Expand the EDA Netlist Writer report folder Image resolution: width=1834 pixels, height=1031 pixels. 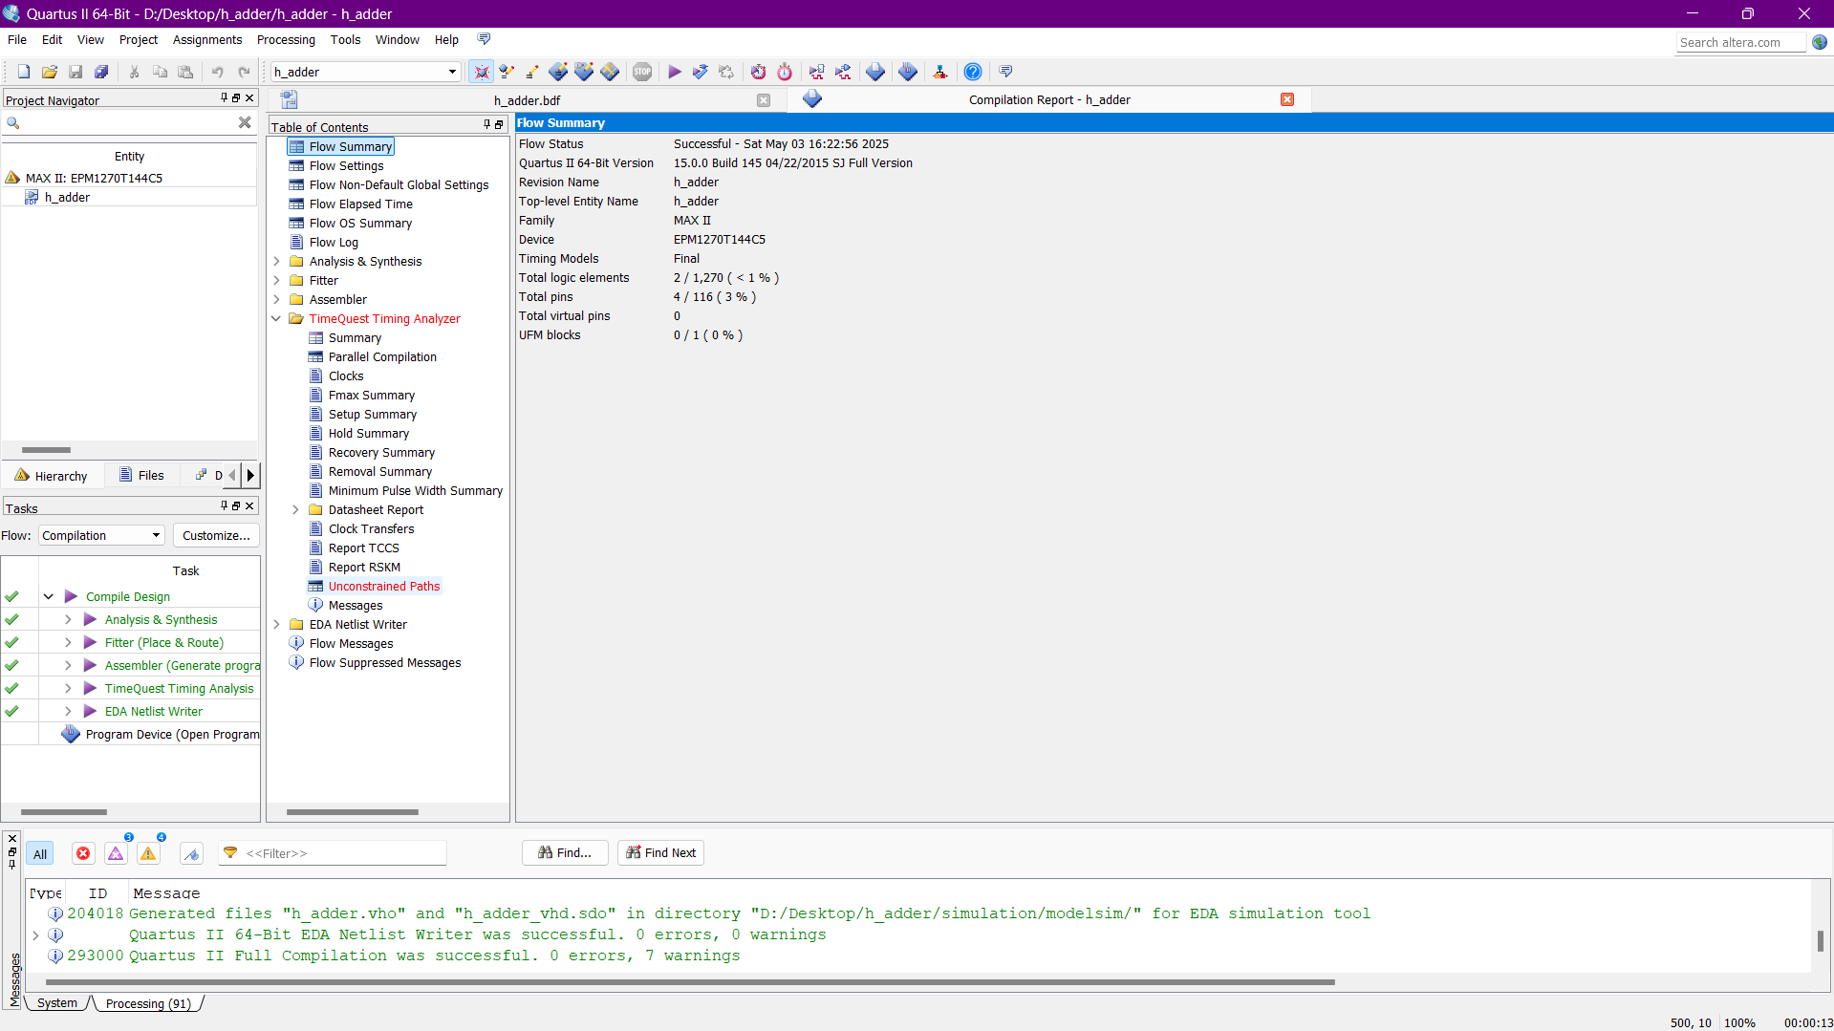(x=277, y=624)
